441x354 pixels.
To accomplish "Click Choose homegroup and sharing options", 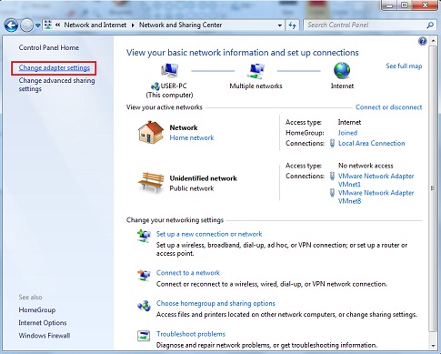I will click(x=215, y=303).
